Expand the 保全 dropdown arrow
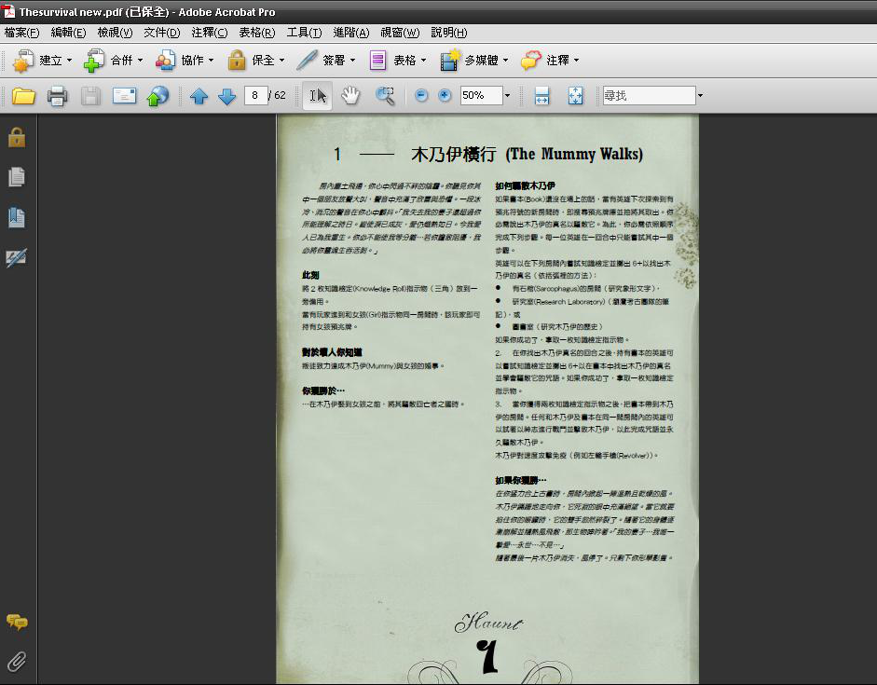The height and width of the screenshot is (685, 877). [281, 60]
